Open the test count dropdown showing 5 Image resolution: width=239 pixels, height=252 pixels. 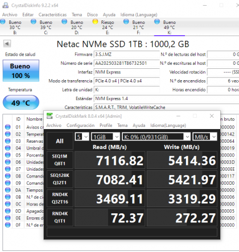click(x=82, y=137)
